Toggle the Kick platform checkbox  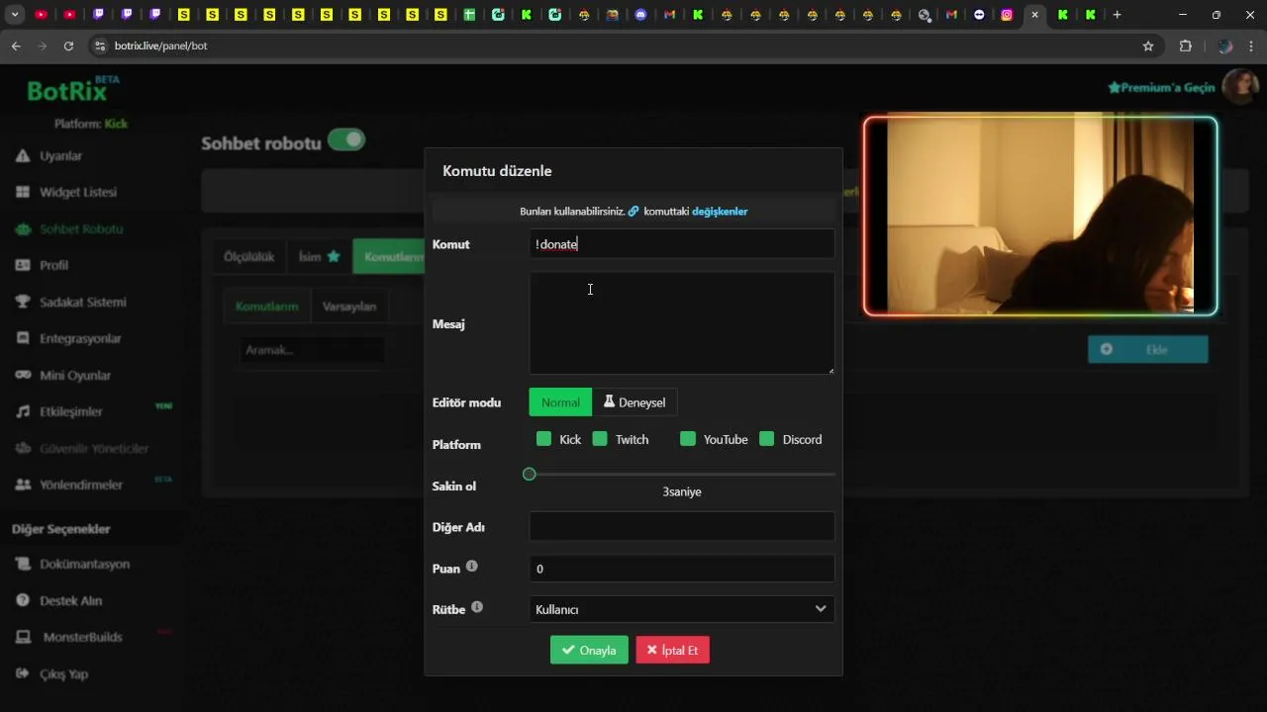click(543, 439)
